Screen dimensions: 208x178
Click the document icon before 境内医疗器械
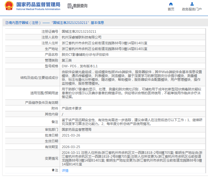pyautogui.click(x=7, y=23)
